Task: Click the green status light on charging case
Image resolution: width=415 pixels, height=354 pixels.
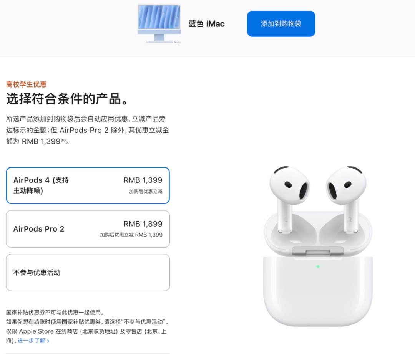Action: [318, 266]
